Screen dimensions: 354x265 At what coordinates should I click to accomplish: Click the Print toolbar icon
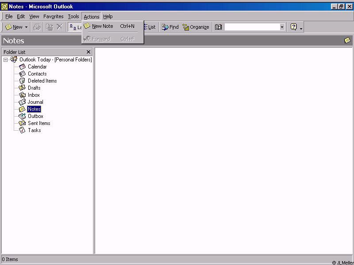(37, 27)
